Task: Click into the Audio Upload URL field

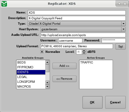Action: [83, 35]
